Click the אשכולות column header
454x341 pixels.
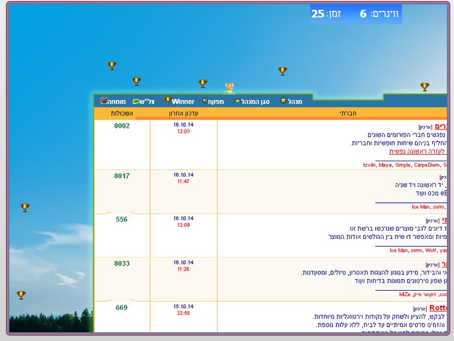[120, 113]
